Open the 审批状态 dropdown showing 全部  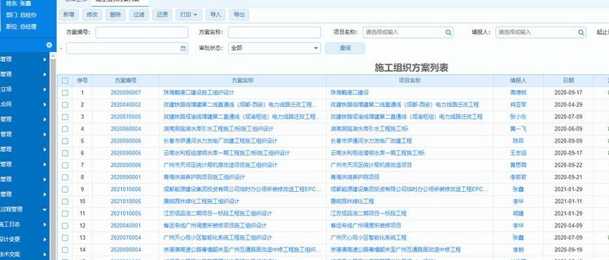tap(275, 48)
